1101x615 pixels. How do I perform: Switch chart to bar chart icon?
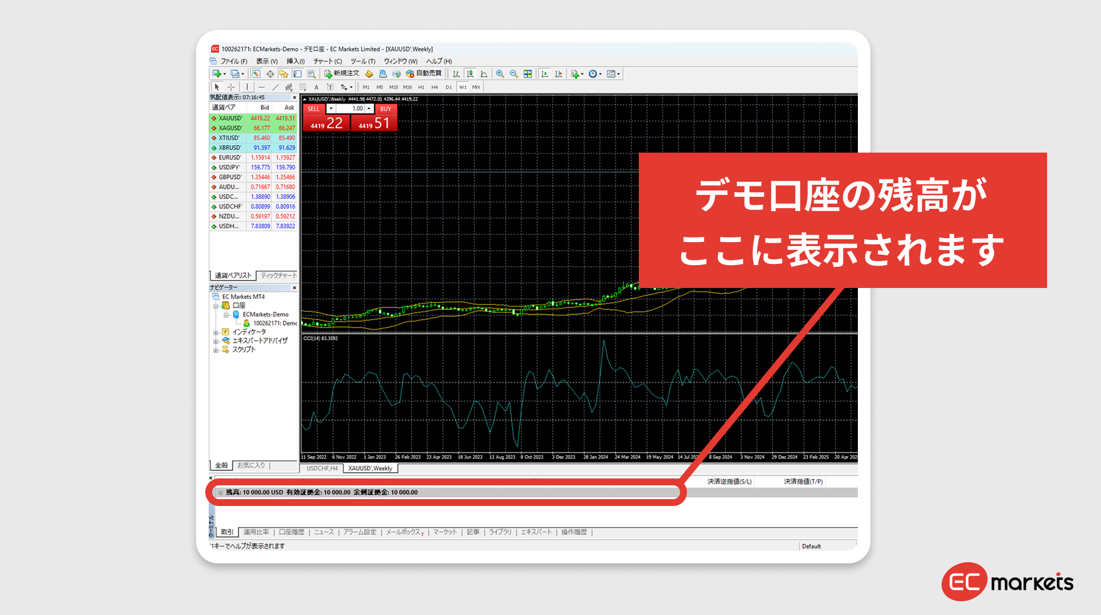(x=456, y=73)
